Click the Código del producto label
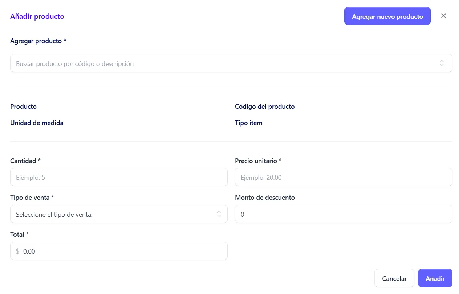 tap(265, 106)
